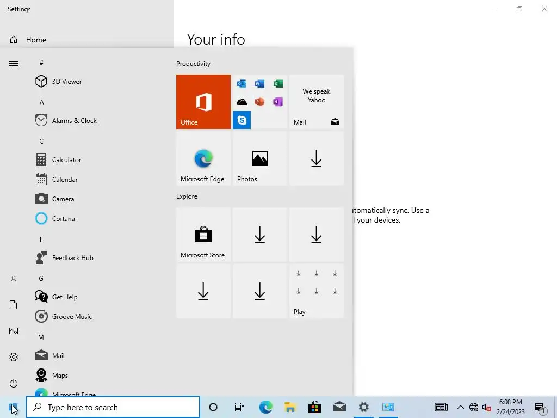Click the M letter header in app list
This screenshot has height=418, width=557.
coord(41,337)
